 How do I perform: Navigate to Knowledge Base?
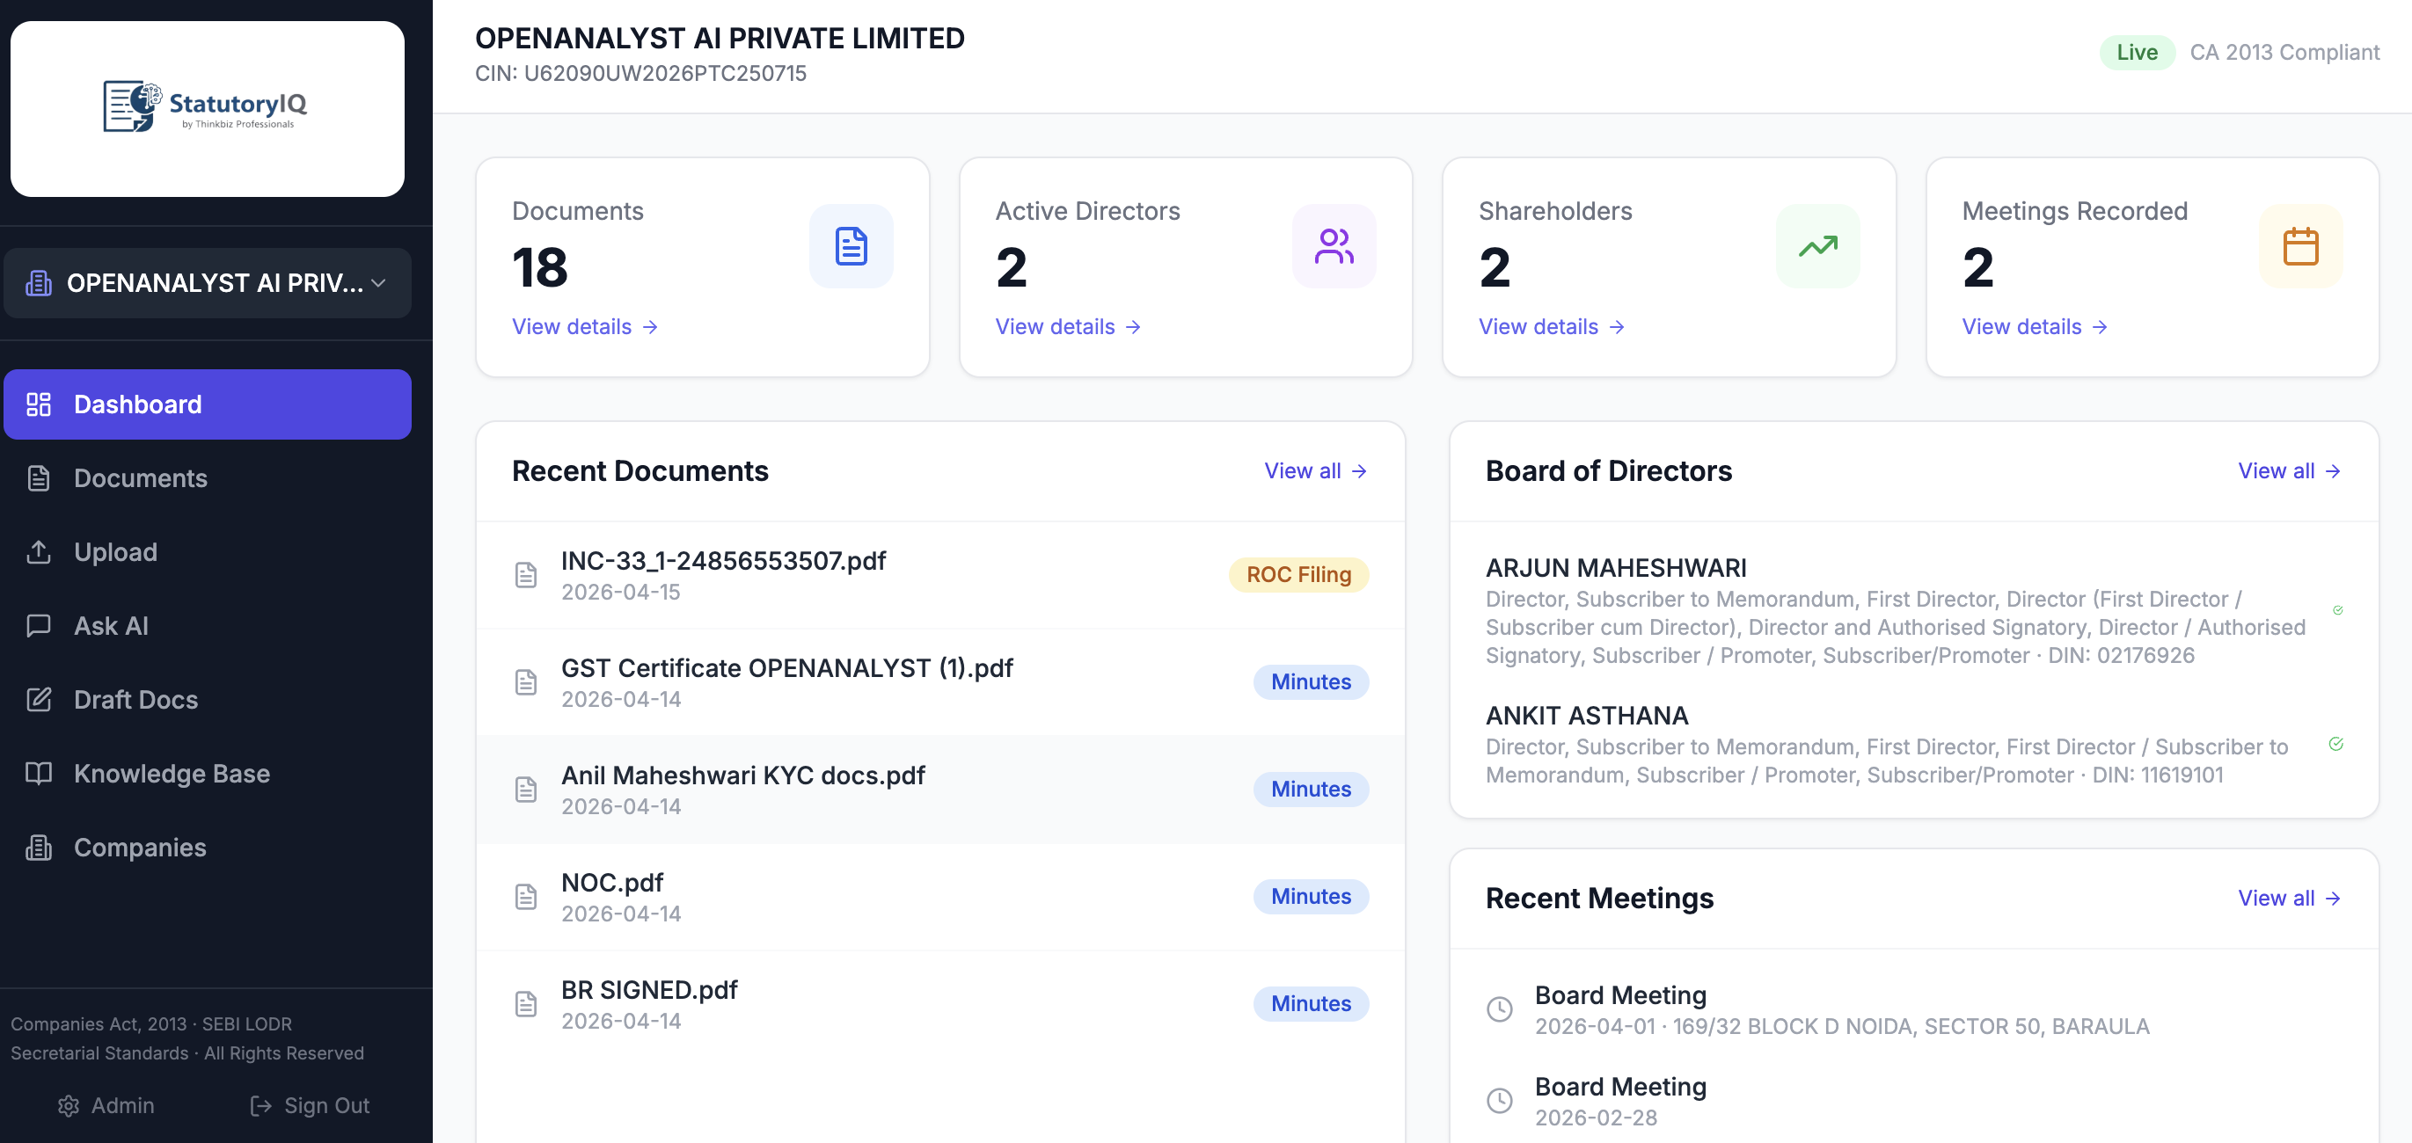click(x=207, y=775)
